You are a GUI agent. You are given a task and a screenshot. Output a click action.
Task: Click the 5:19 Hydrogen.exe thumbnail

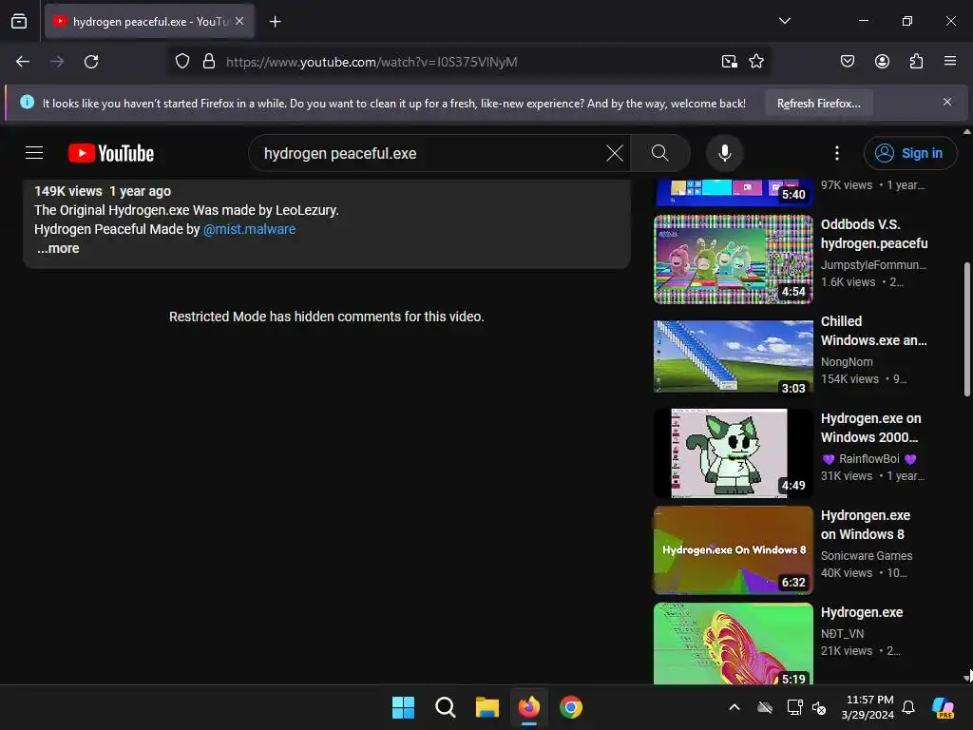(x=733, y=644)
